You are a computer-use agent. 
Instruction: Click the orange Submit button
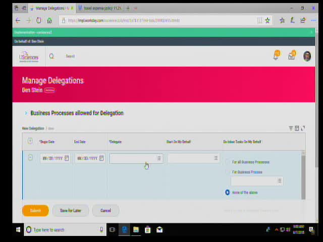click(x=35, y=210)
